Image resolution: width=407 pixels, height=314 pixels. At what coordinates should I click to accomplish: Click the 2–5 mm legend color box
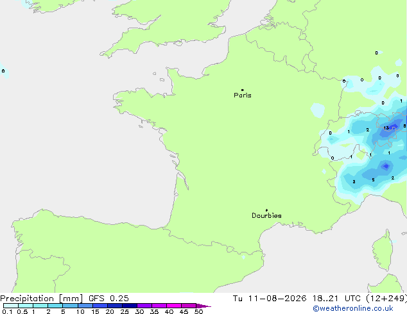(55, 306)
